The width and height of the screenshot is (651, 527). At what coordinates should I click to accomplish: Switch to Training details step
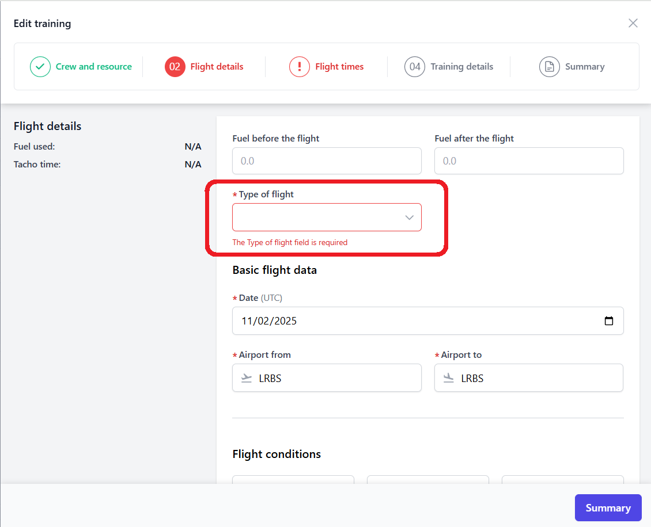point(461,67)
